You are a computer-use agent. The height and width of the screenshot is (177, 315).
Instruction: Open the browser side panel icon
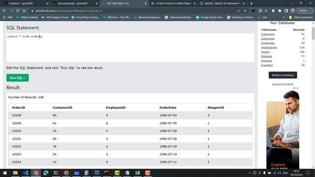pos(286,11)
